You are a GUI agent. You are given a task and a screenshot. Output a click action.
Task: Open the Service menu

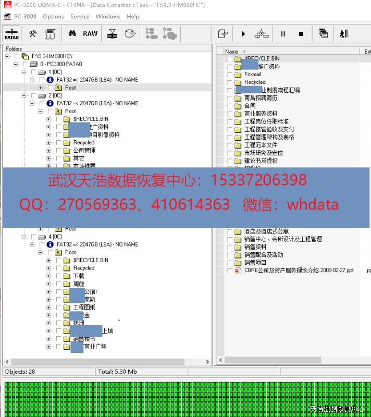pos(80,16)
